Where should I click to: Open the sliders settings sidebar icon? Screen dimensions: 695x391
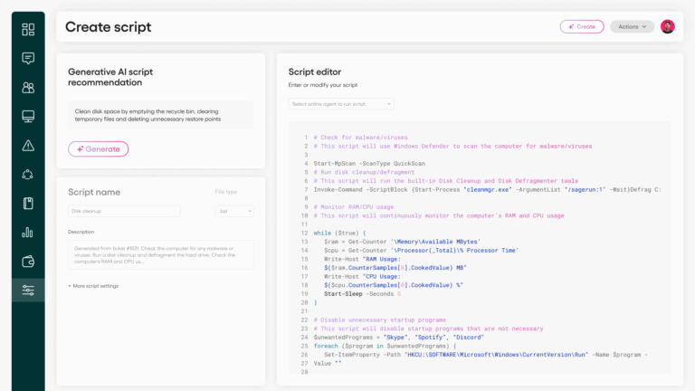(x=28, y=291)
